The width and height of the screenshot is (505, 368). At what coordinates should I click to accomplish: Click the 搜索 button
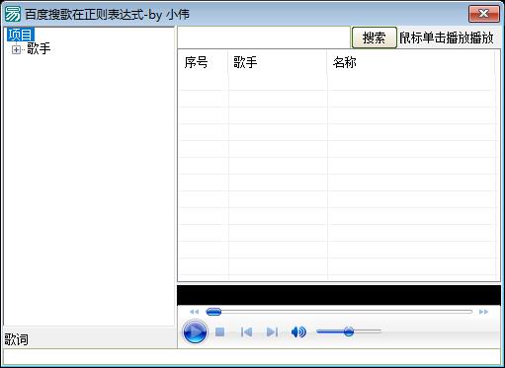pos(375,37)
